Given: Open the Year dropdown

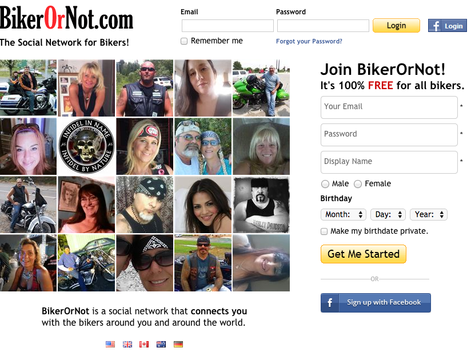Looking at the screenshot, I should pos(429,215).
